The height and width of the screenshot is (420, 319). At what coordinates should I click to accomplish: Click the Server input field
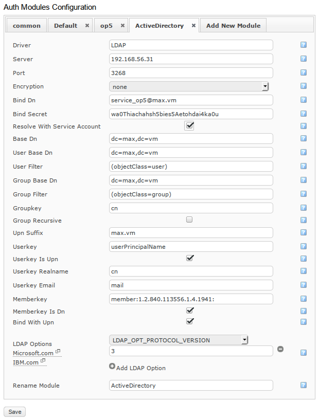coord(191,59)
